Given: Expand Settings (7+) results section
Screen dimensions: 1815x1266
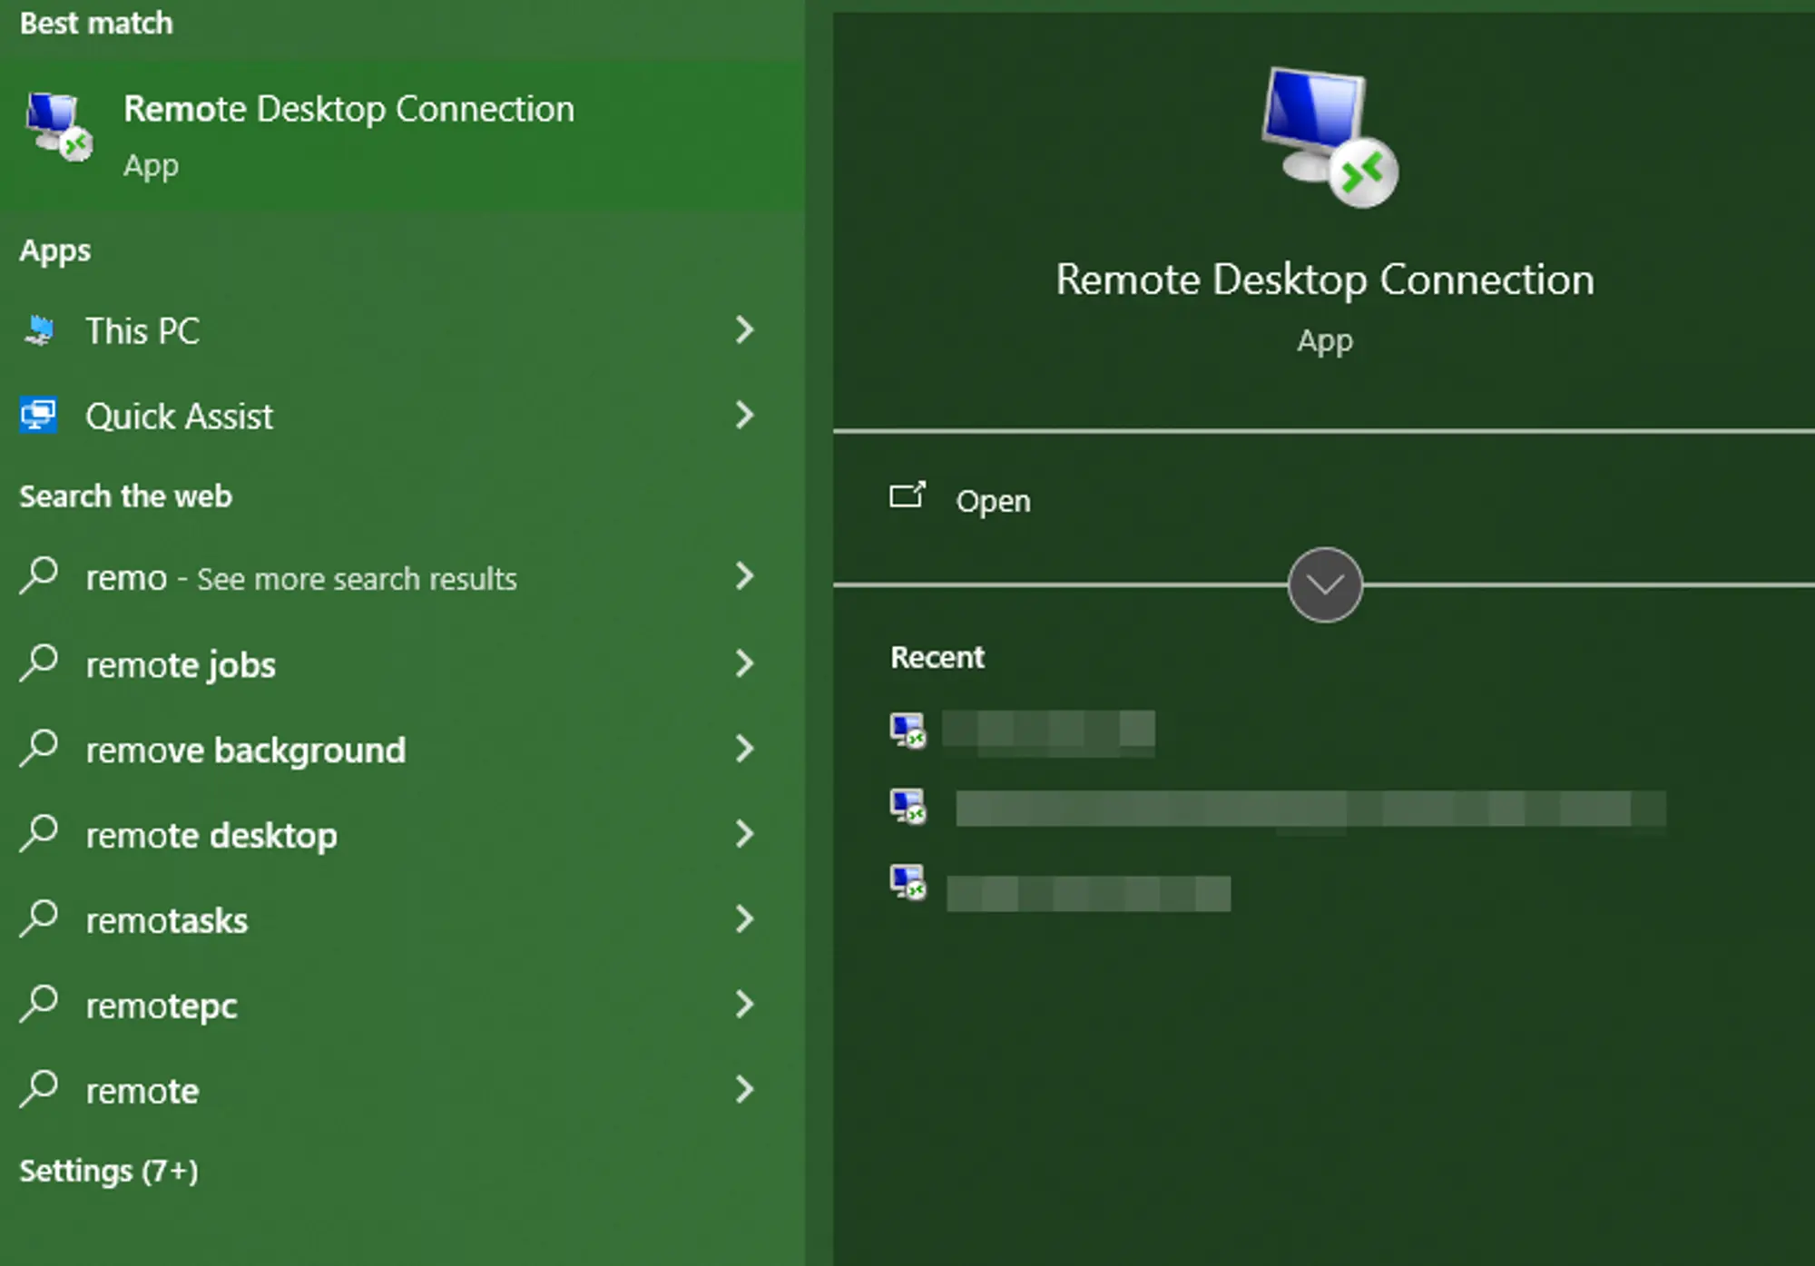Looking at the screenshot, I should (x=108, y=1171).
